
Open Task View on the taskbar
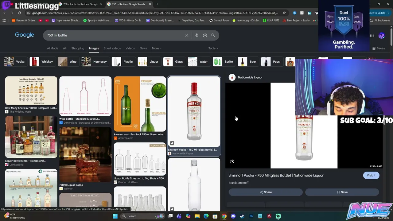coord(170,216)
